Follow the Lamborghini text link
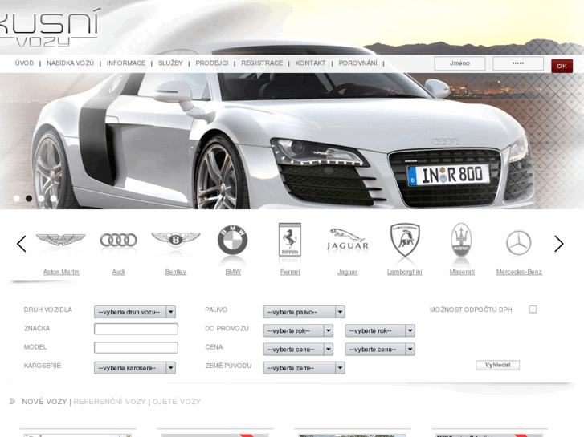Viewport: 584px width, 437px height. (405, 272)
